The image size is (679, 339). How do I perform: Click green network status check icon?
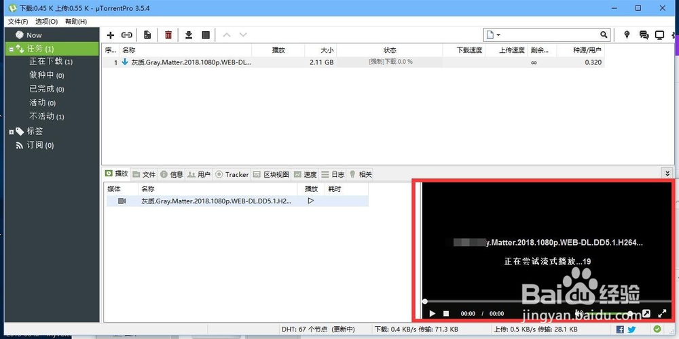point(657,329)
